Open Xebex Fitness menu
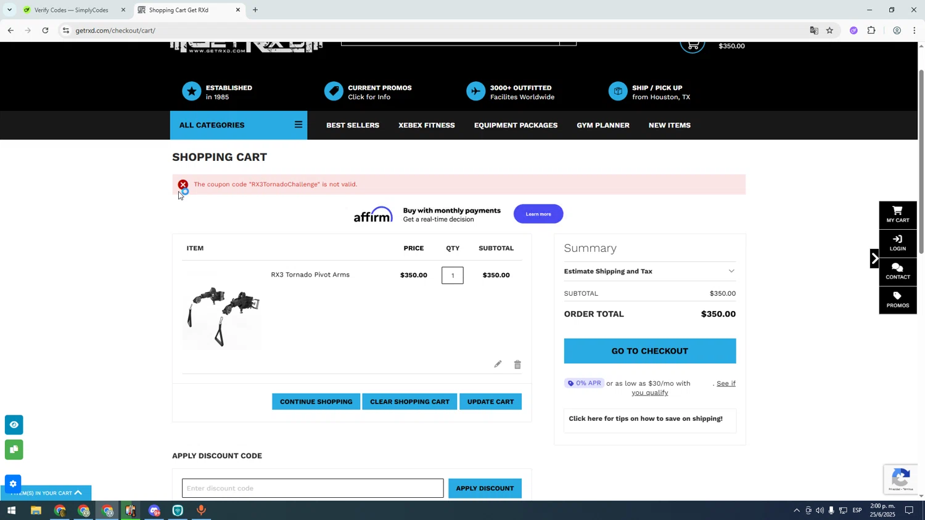Image resolution: width=925 pixels, height=520 pixels. [x=427, y=126]
